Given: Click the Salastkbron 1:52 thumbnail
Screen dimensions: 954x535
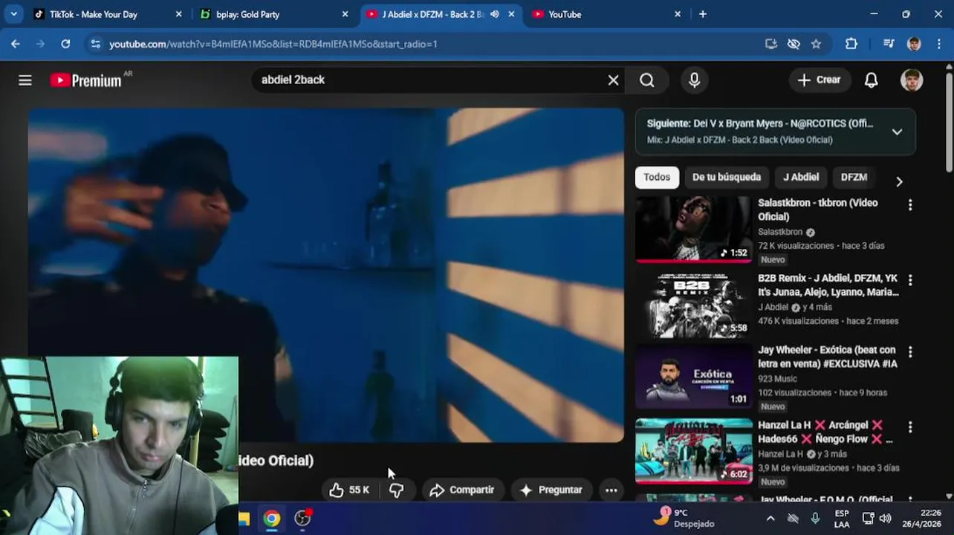Looking at the screenshot, I should tap(694, 229).
